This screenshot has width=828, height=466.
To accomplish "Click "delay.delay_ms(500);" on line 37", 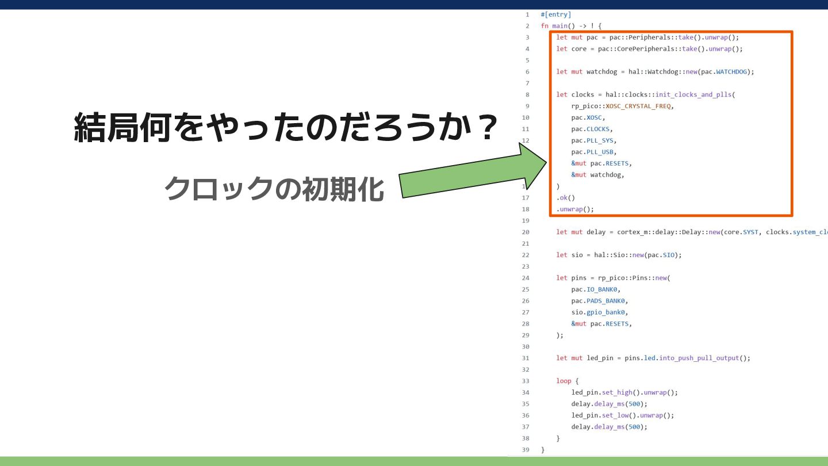I will click(x=609, y=427).
